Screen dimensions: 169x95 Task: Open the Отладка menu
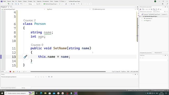pos(30,1)
